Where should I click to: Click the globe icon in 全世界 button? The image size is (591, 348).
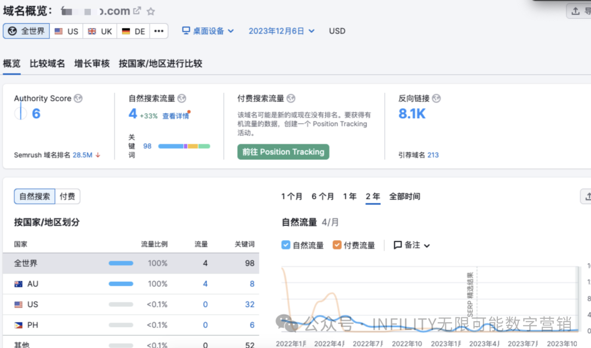coord(13,31)
